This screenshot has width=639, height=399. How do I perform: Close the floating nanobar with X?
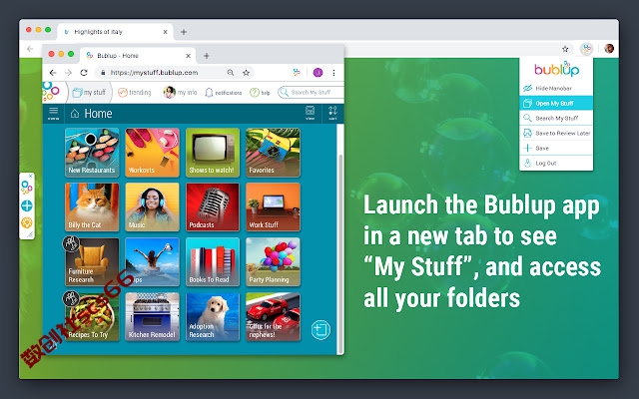[31, 176]
